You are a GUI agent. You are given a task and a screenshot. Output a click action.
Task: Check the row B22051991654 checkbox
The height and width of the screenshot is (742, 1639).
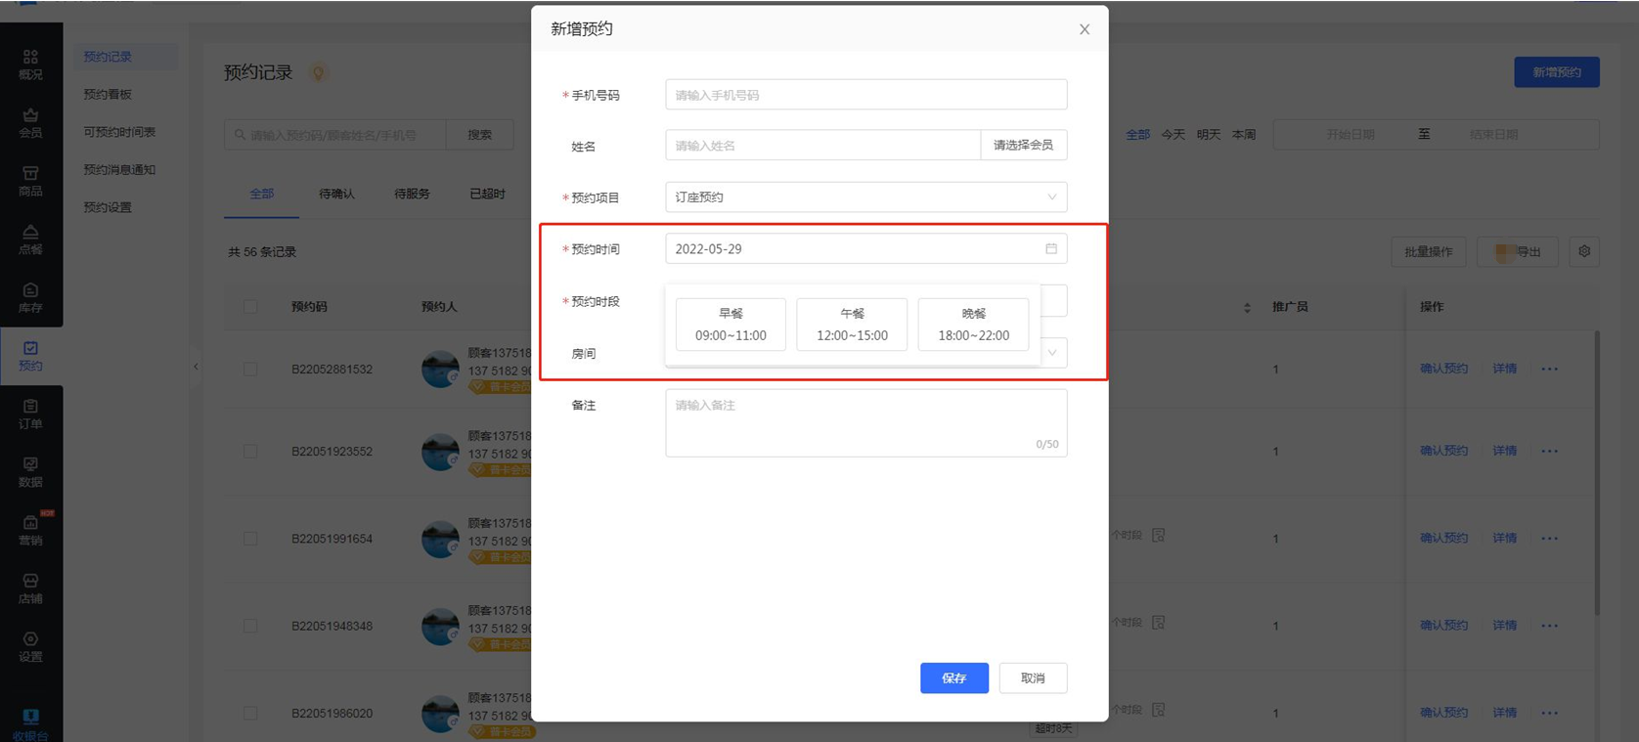(250, 539)
